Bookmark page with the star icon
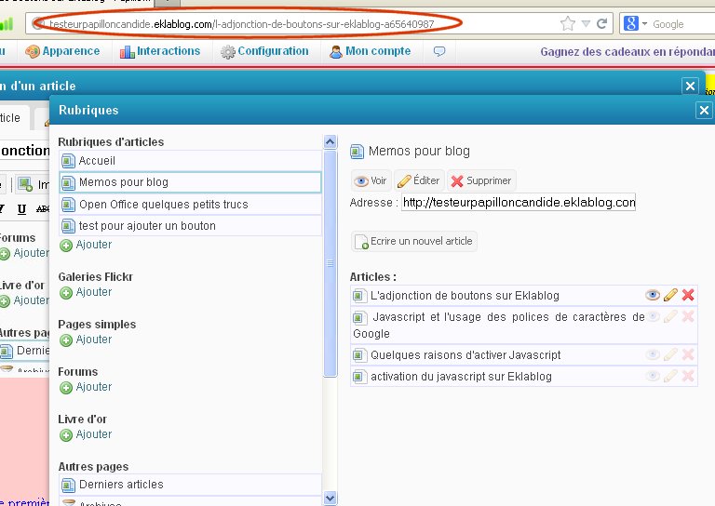The image size is (715, 506). tap(568, 23)
